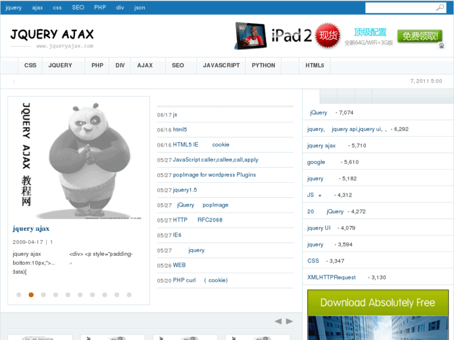Select the sixth slider dot
This screenshot has height=340, width=454.
pyautogui.click(x=80, y=294)
